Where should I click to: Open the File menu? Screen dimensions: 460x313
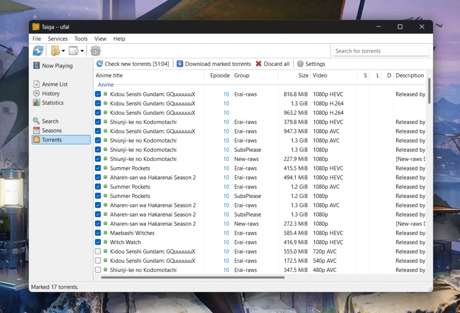(37, 39)
